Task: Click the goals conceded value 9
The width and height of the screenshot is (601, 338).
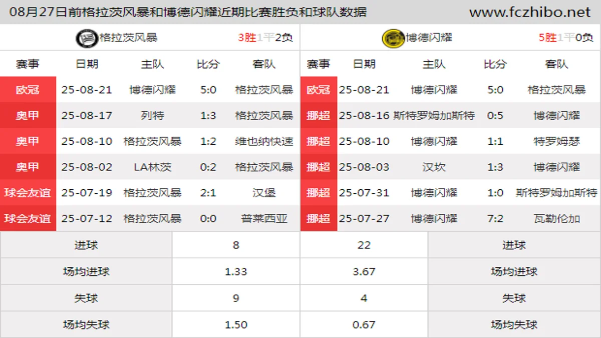Action: tap(236, 298)
